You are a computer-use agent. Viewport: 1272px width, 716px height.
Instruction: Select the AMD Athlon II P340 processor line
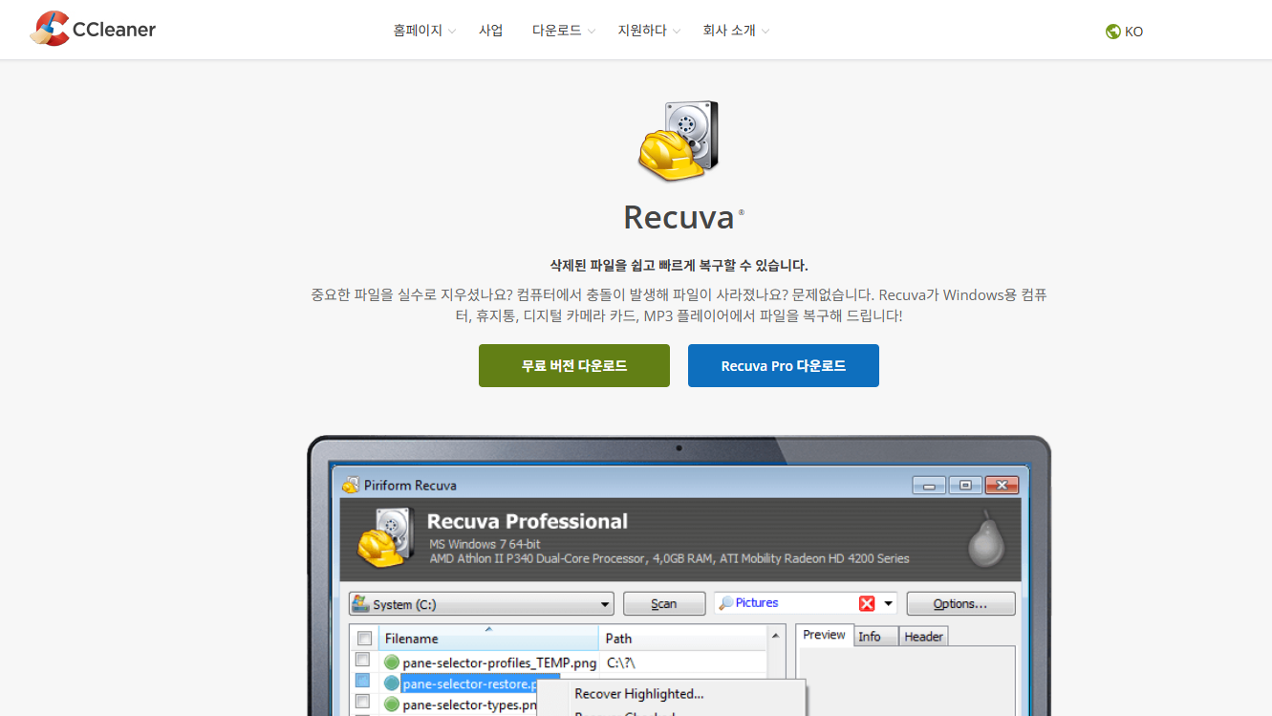click(669, 558)
